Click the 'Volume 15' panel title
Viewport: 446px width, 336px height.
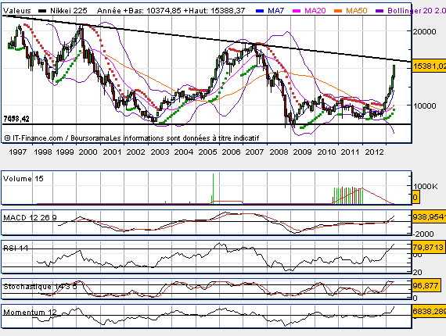tap(23, 179)
